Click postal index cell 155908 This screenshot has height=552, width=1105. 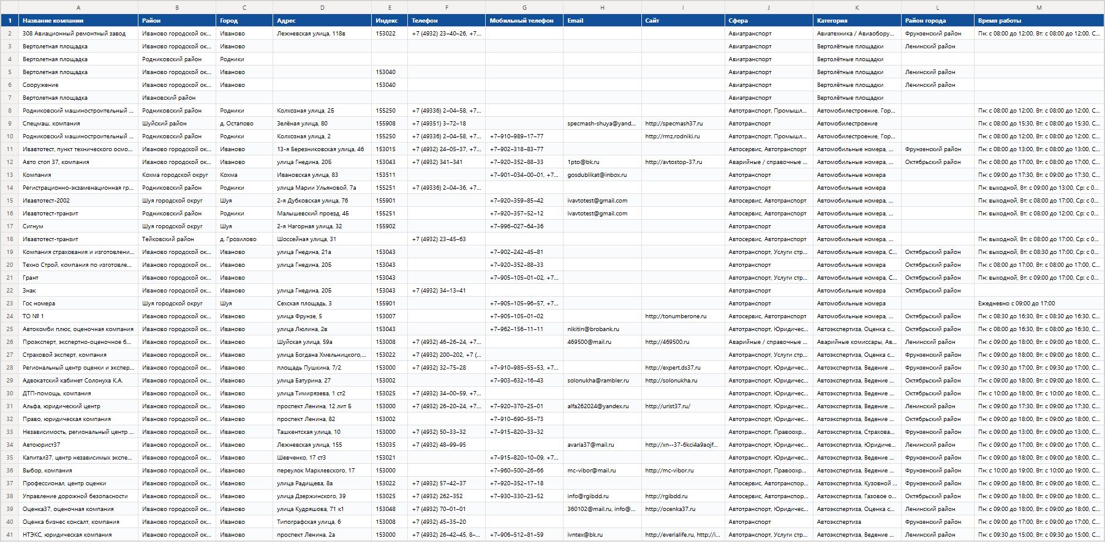390,124
